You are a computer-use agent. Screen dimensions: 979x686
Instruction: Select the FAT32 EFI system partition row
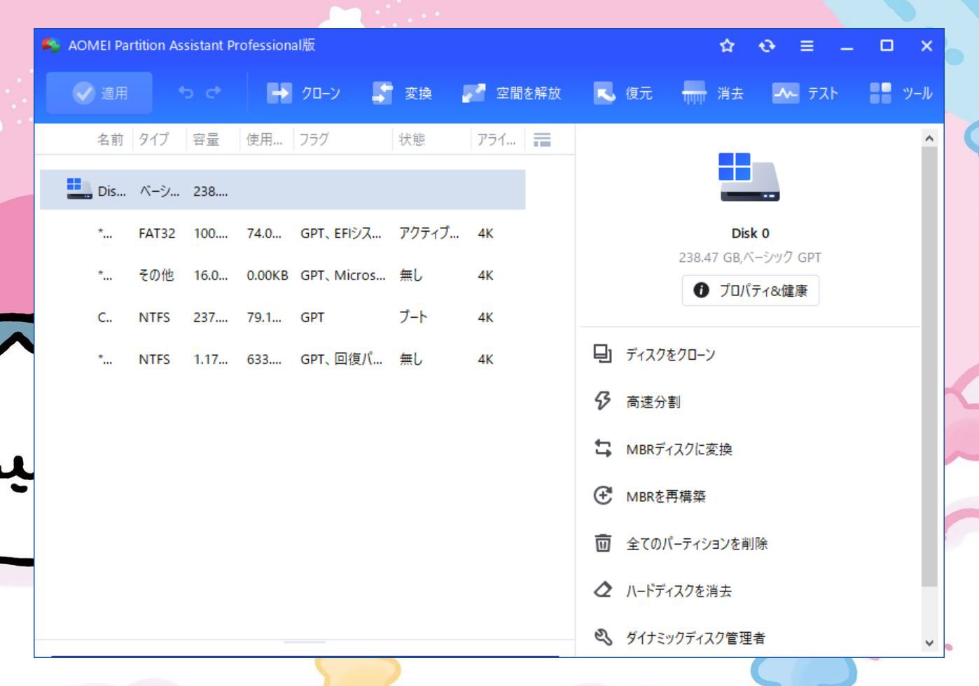tap(282, 233)
